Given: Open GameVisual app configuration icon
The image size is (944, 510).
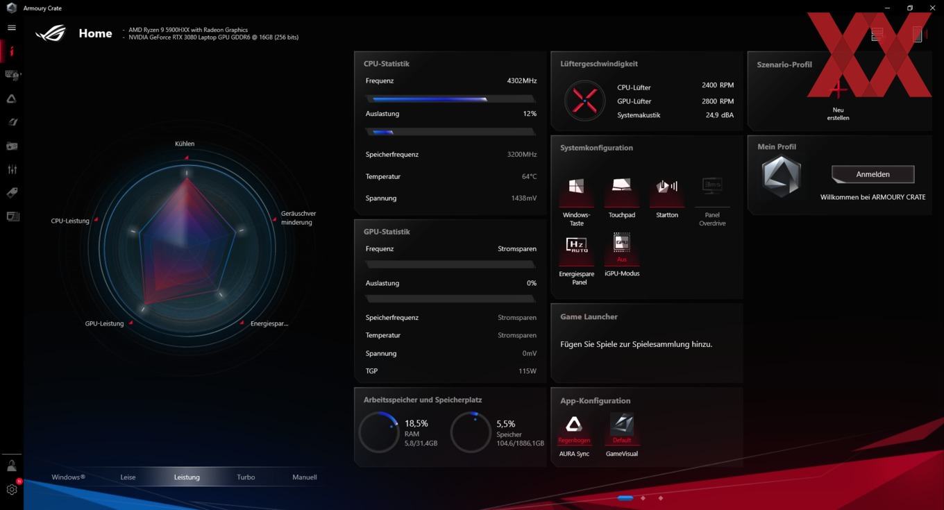Looking at the screenshot, I should tap(621, 424).
